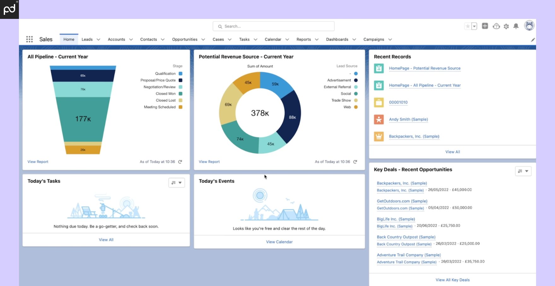Viewport: 555px width, 286px height.
Task: Open the App Launcher grid icon
Action: click(x=29, y=39)
